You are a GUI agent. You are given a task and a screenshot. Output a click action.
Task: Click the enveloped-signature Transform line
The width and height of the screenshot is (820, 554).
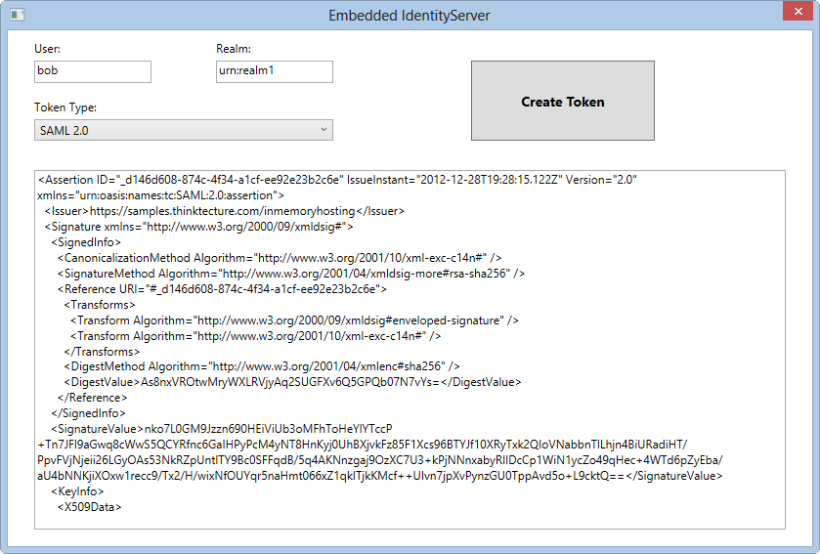[x=293, y=320]
